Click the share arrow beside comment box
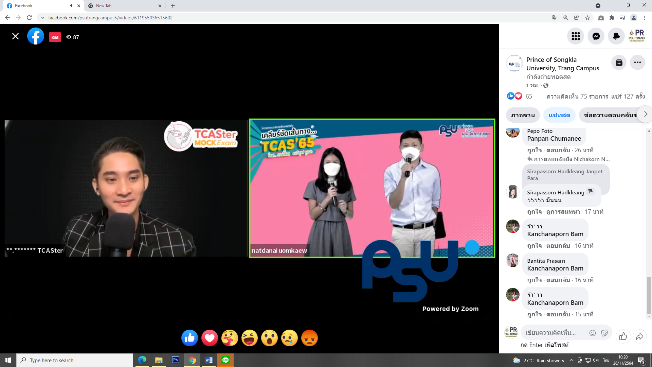This screenshot has height=367, width=652. [639, 336]
